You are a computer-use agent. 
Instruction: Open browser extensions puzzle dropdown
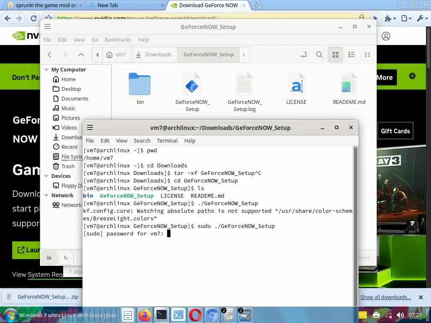(390, 19)
